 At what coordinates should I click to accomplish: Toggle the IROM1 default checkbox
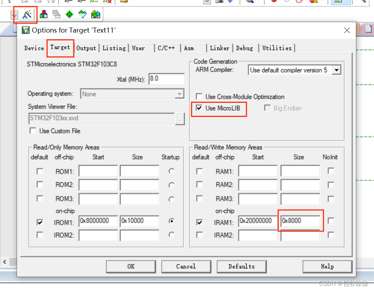(x=40, y=222)
